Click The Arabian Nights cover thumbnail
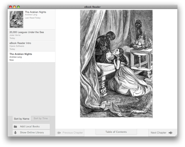The width and height of the screenshot is (185, 147). (x=16, y=19)
